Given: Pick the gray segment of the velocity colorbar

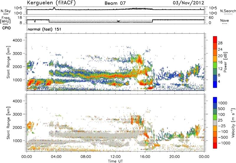Looking at the screenshot, I should pyautogui.click(x=215, y=123).
